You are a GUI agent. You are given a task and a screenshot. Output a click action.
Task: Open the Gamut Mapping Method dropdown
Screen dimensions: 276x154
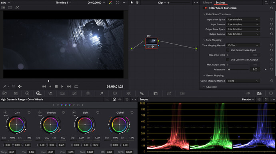point(243,81)
